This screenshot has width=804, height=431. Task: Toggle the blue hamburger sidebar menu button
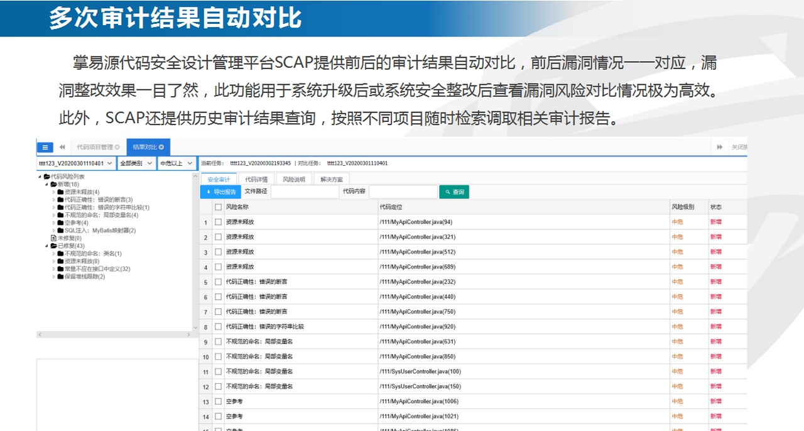[45, 147]
